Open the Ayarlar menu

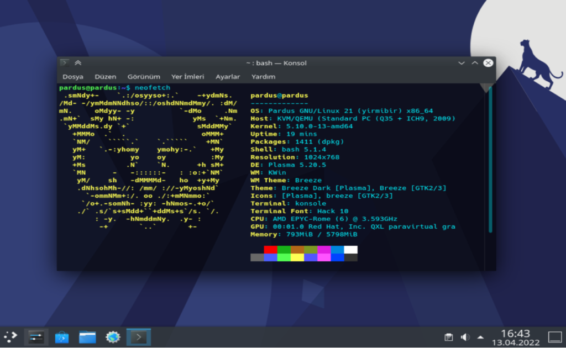coord(228,77)
